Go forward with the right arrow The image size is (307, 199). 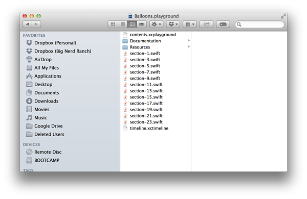point(36,24)
